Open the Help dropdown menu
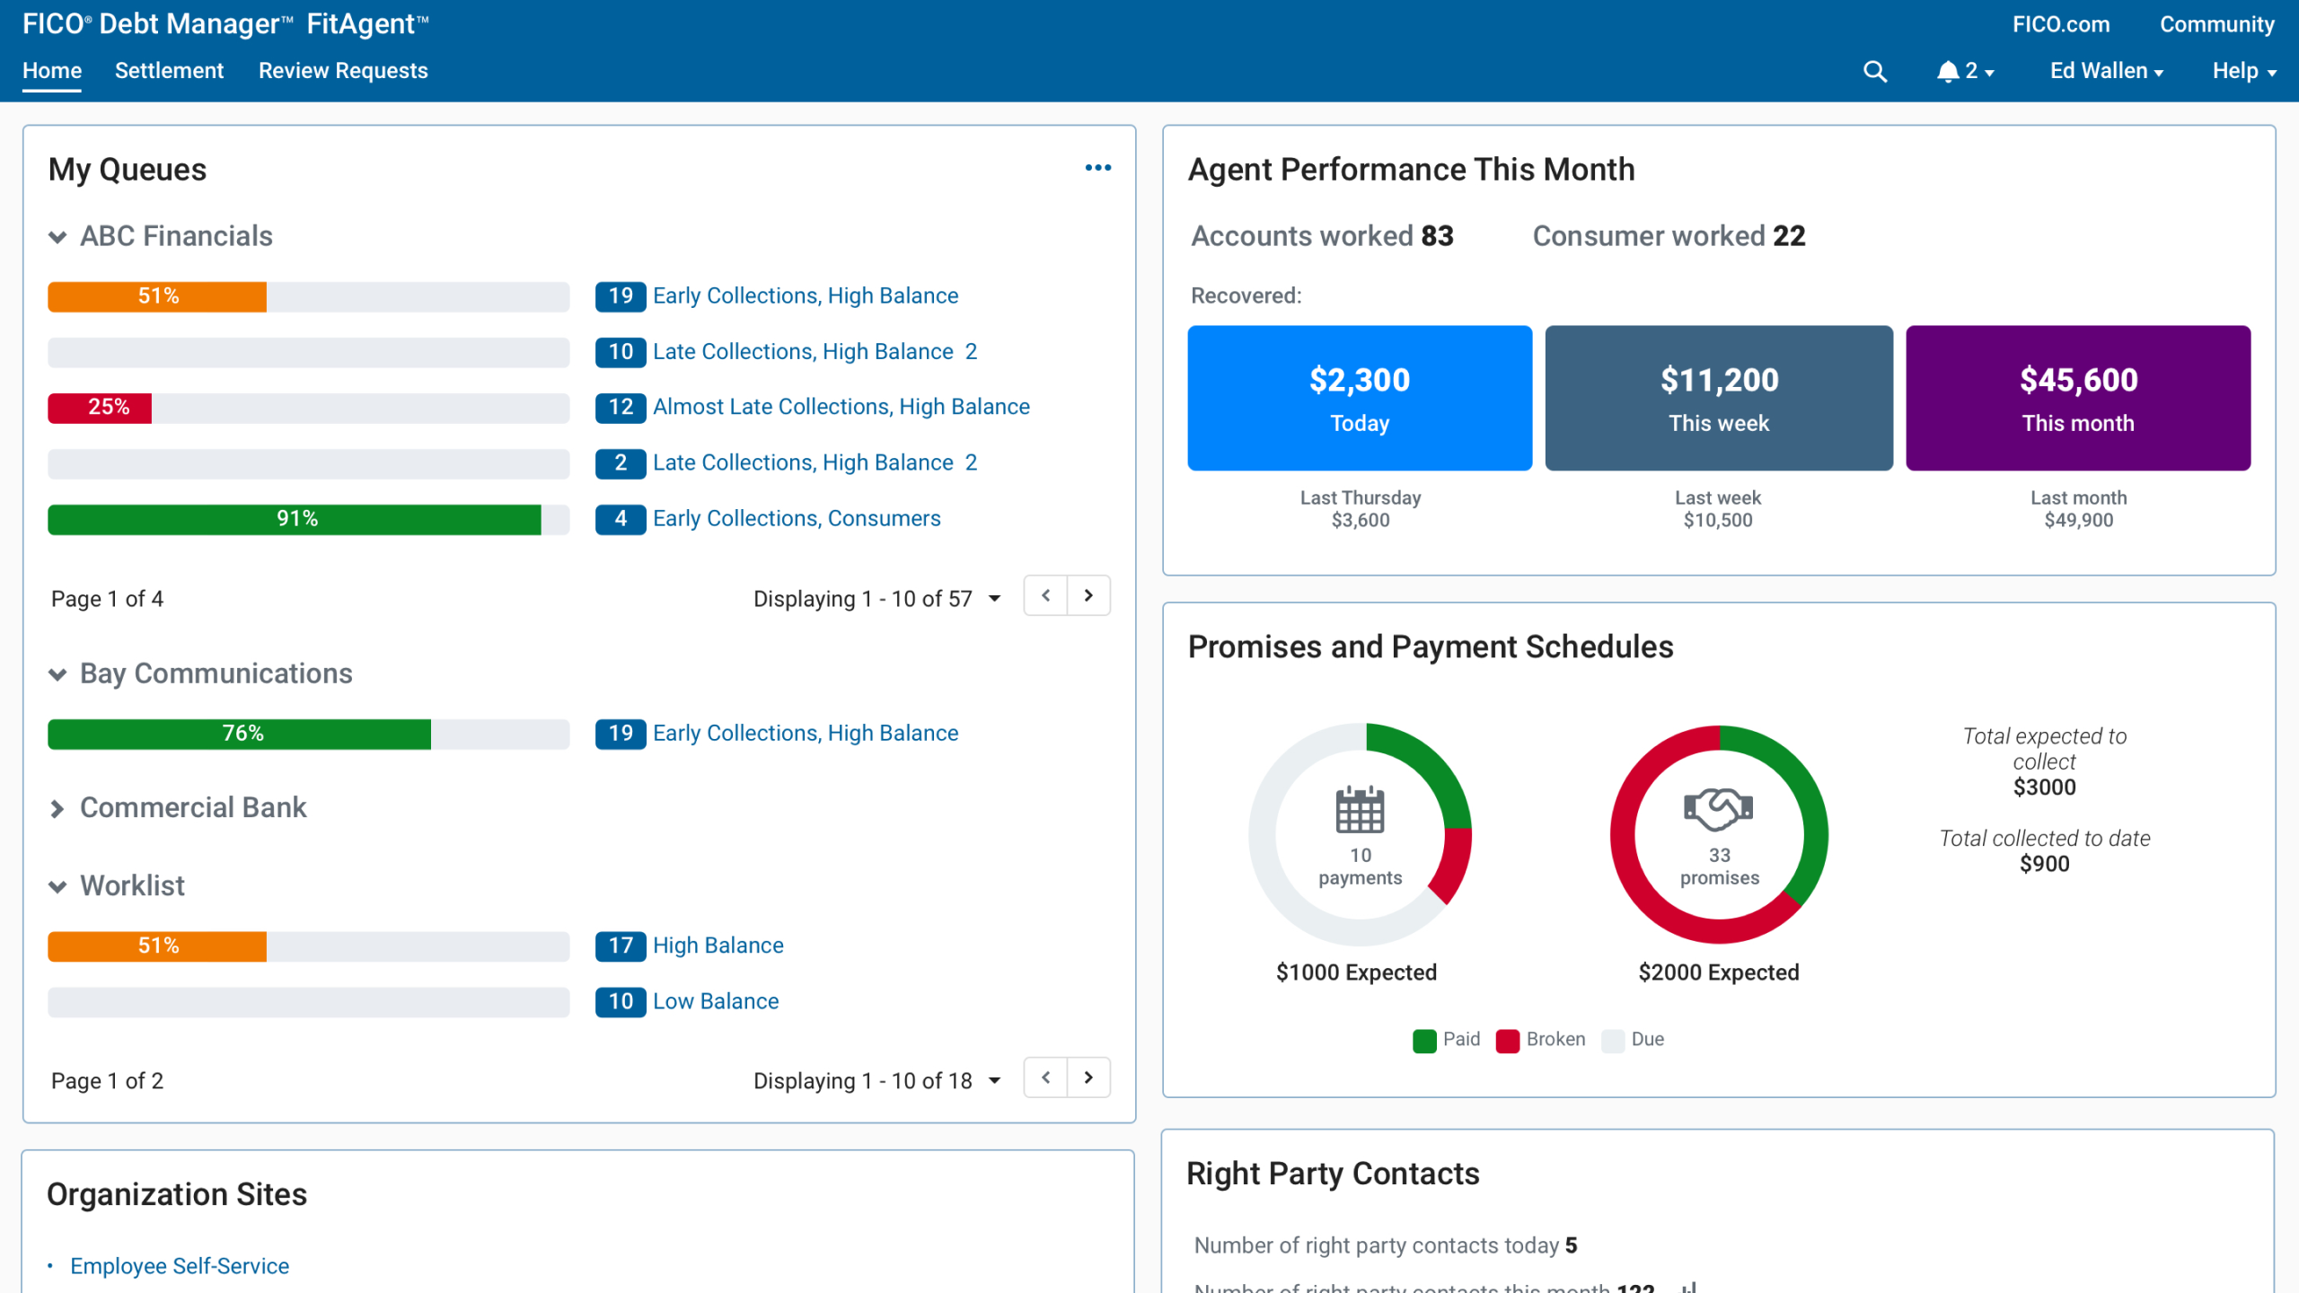 point(2243,71)
